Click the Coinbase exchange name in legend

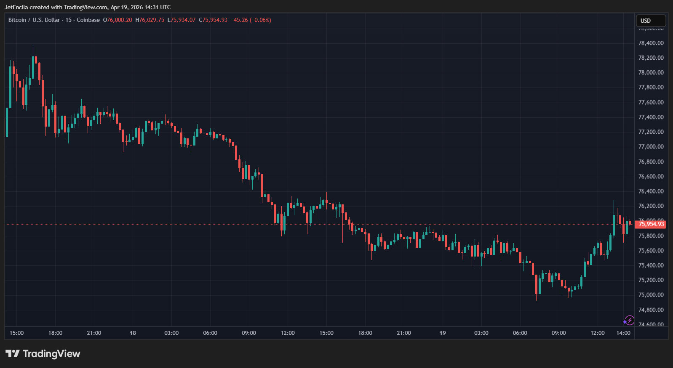(x=88, y=20)
